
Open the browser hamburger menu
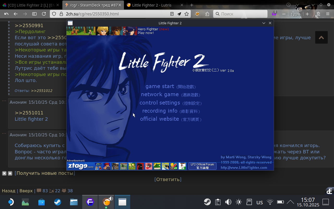[x=328, y=14]
